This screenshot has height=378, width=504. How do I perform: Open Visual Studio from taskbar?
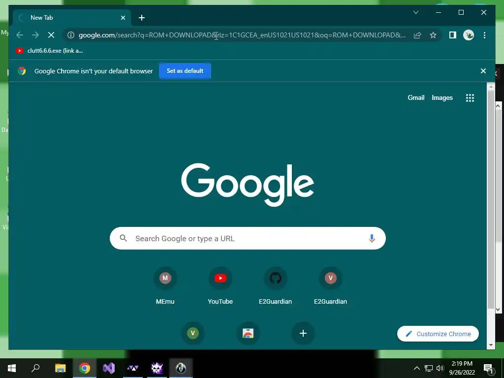click(x=109, y=368)
